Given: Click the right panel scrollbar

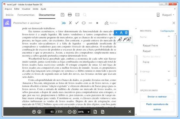Looking at the screenshot, I should pos(175,56).
